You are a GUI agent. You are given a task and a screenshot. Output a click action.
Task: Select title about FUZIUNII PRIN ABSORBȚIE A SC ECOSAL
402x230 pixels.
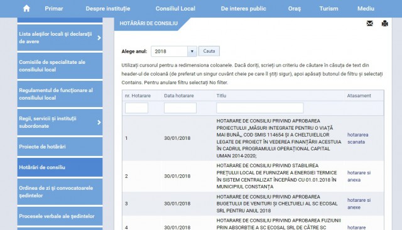pos(279,224)
